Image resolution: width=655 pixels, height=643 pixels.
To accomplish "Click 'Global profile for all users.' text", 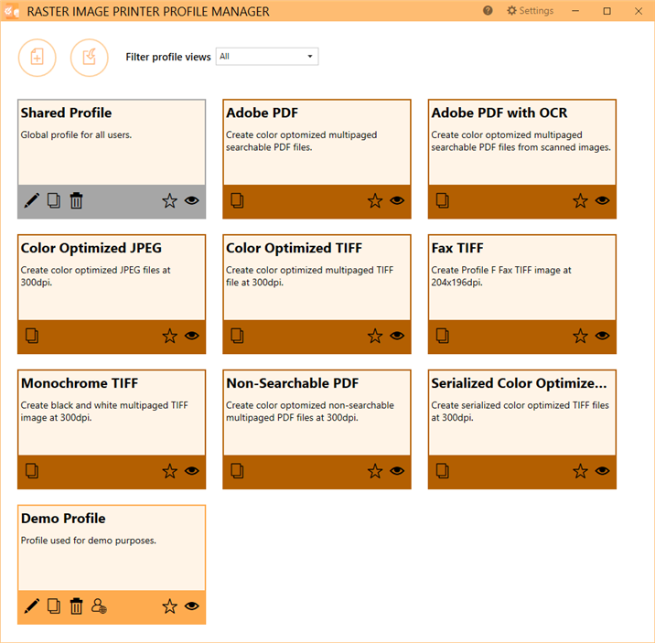I will pyautogui.click(x=76, y=134).
